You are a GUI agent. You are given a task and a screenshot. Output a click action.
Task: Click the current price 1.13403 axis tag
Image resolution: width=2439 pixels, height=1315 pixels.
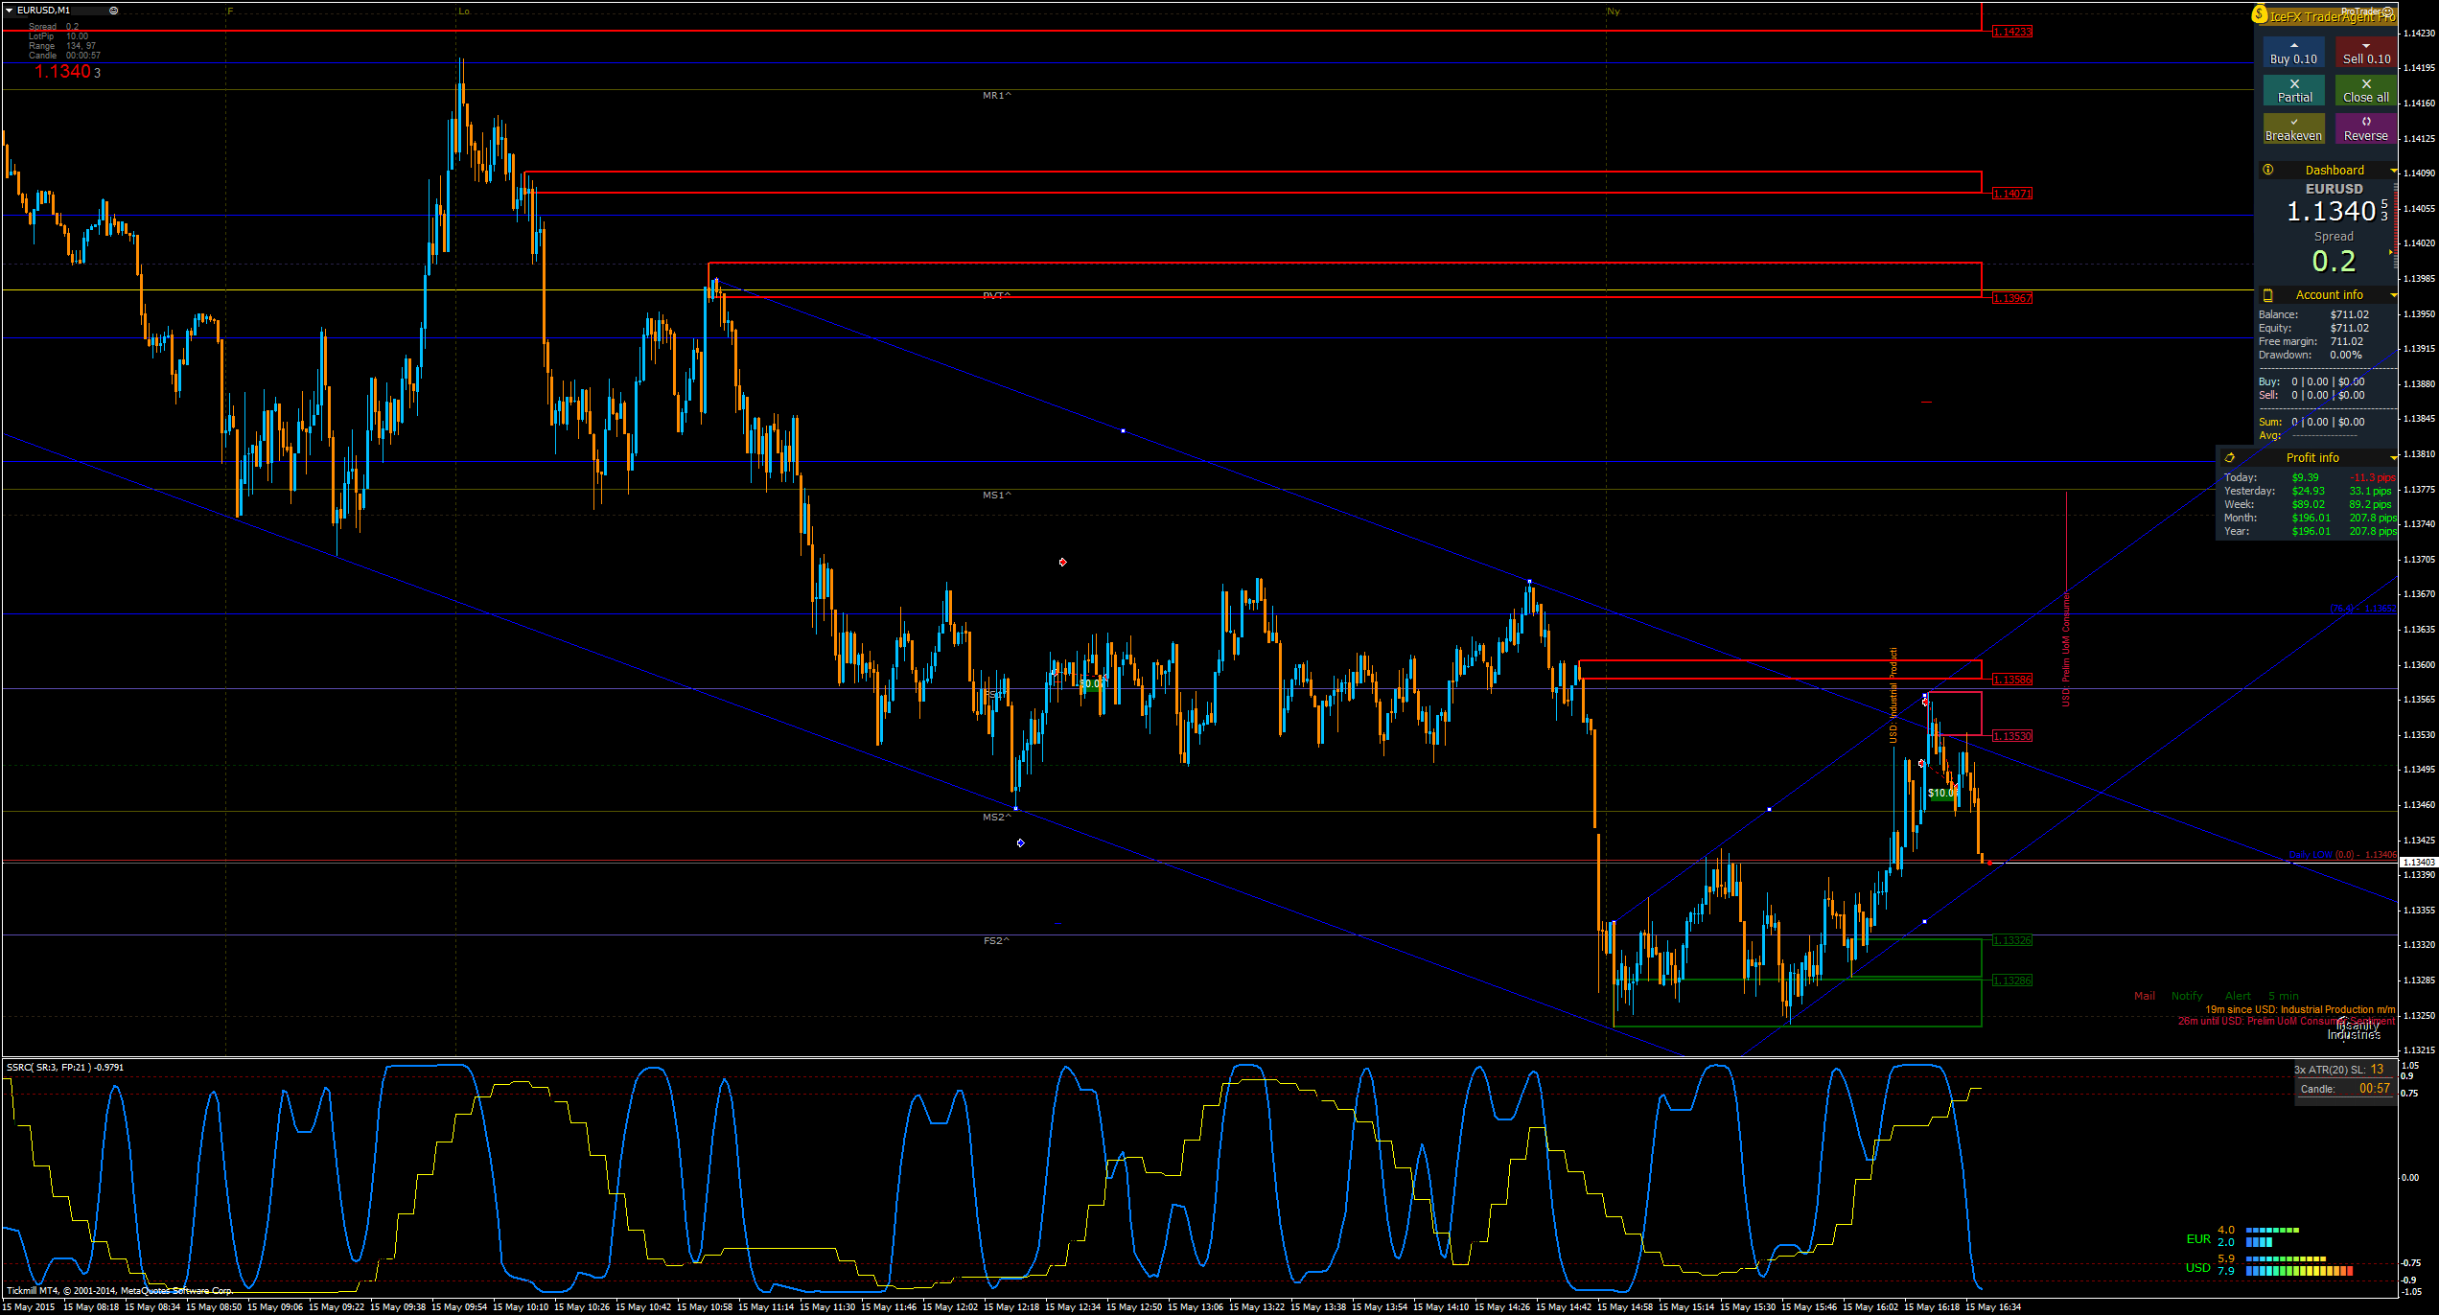(x=2417, y=863)
